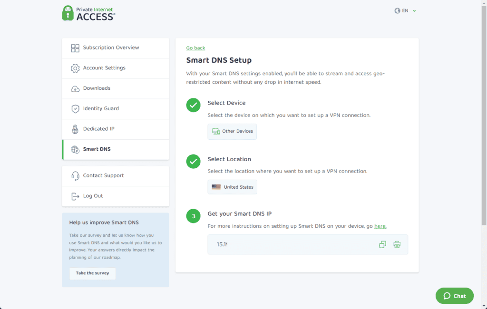Click the Dedicated IP icon
The width and height of the screenshot is (487, 309).
(x=75, y=129)
